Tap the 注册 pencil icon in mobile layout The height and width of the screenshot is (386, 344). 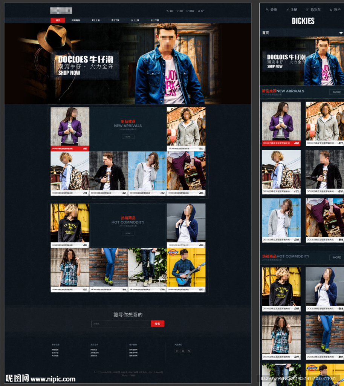point(287,9)
